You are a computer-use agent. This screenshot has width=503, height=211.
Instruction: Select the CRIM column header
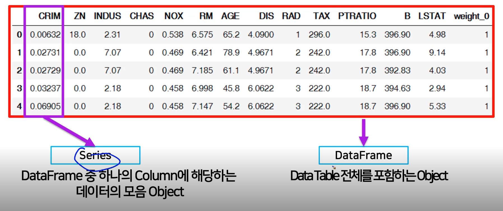[x=49, y=16]
